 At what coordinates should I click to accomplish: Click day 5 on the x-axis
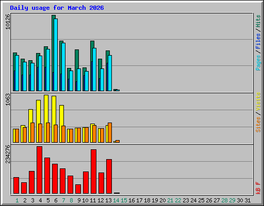[x=48, y=200]
